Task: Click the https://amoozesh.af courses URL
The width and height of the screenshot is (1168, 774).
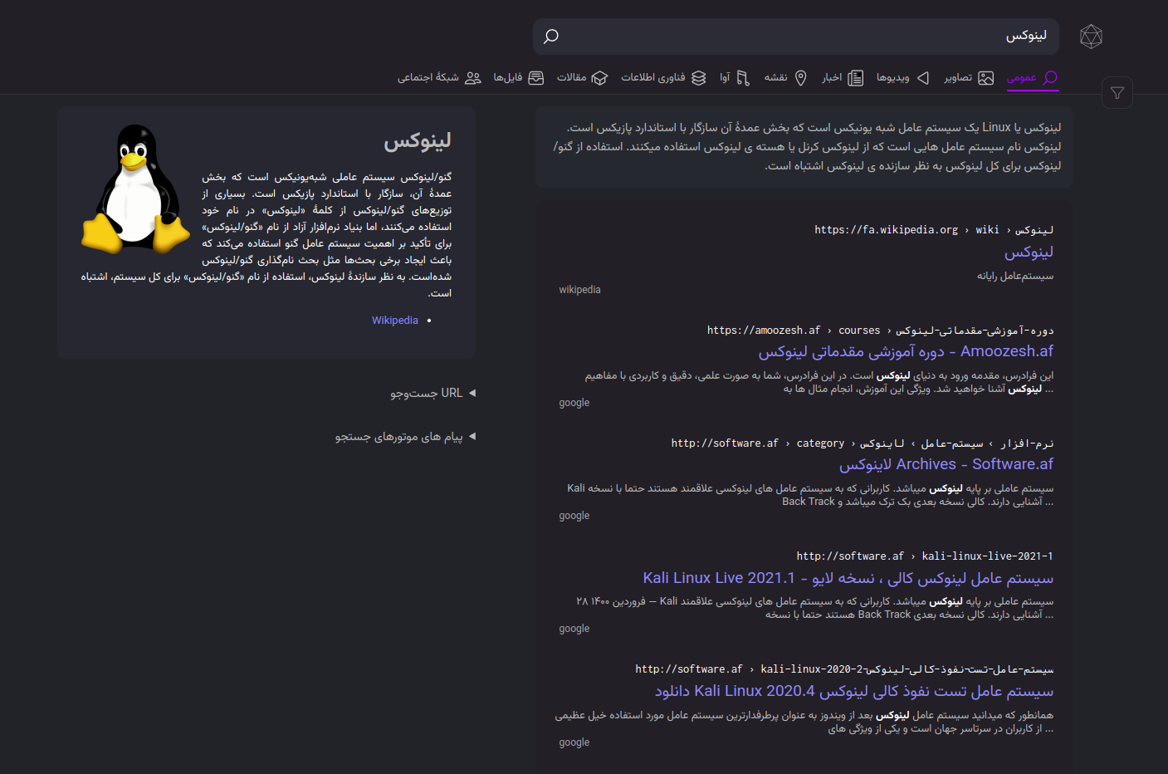Action: coord(880,331)
